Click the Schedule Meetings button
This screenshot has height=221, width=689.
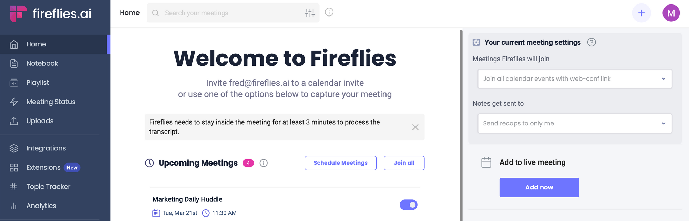click(340, 163)
